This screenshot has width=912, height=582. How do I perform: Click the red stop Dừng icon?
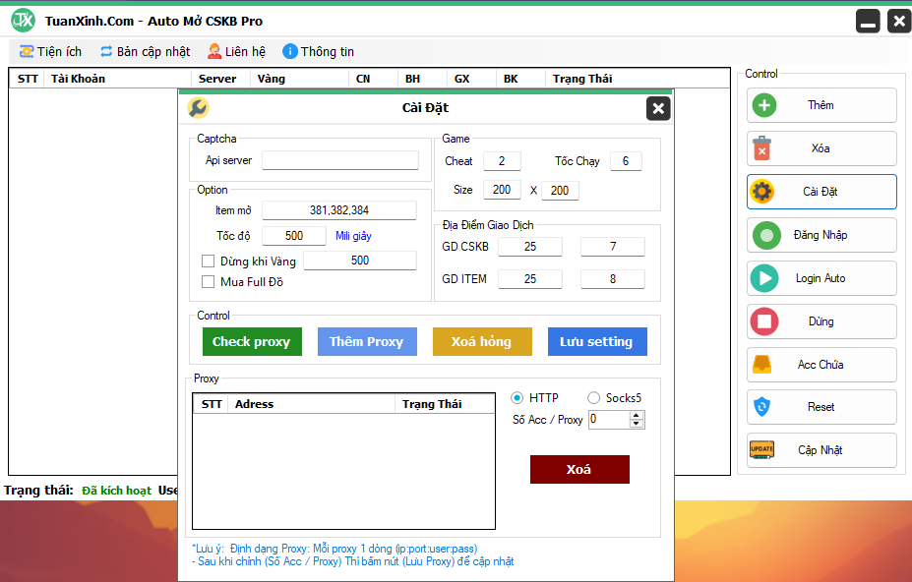[763, 321]
